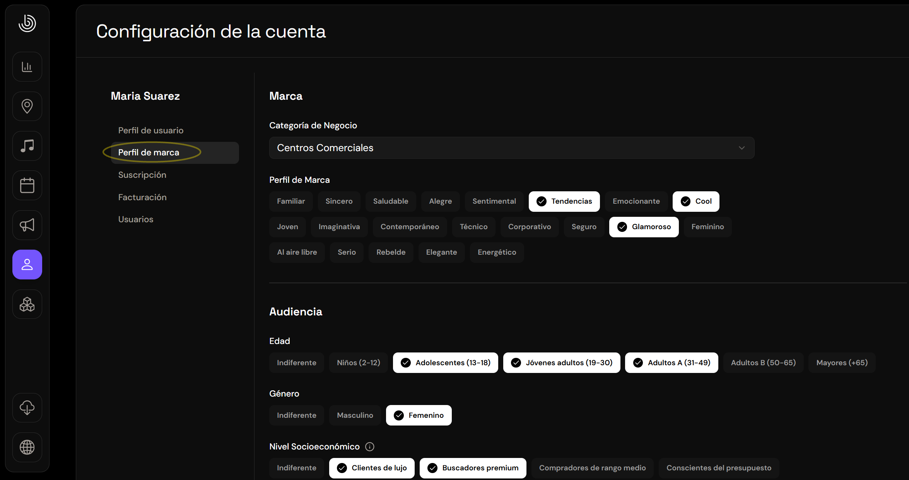Click the app logo in the sidebar
The height and width of the screenshot is (480, 909).
tap(27, 23)
